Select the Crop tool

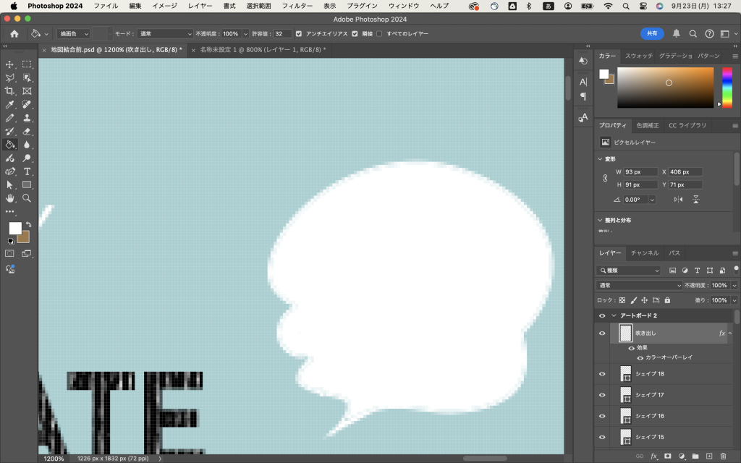coord(10,91)
